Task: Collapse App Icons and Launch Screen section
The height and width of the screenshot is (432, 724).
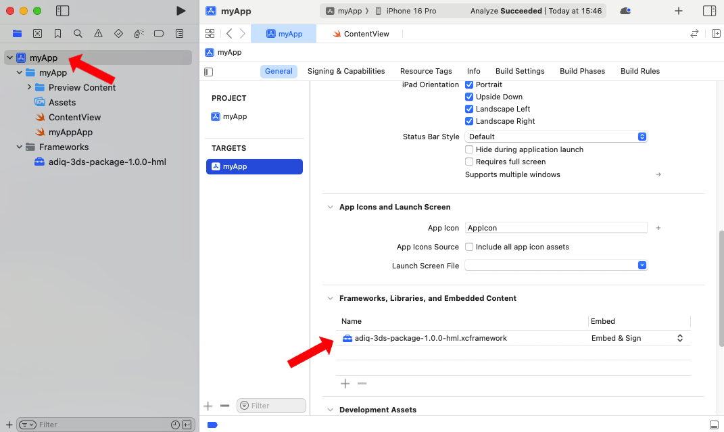Action: coord(330,207)
